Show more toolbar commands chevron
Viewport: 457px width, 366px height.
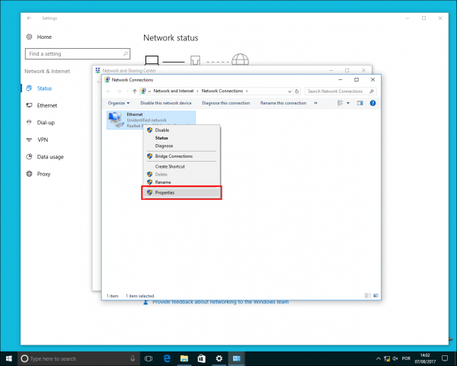[x=315, y=103]
